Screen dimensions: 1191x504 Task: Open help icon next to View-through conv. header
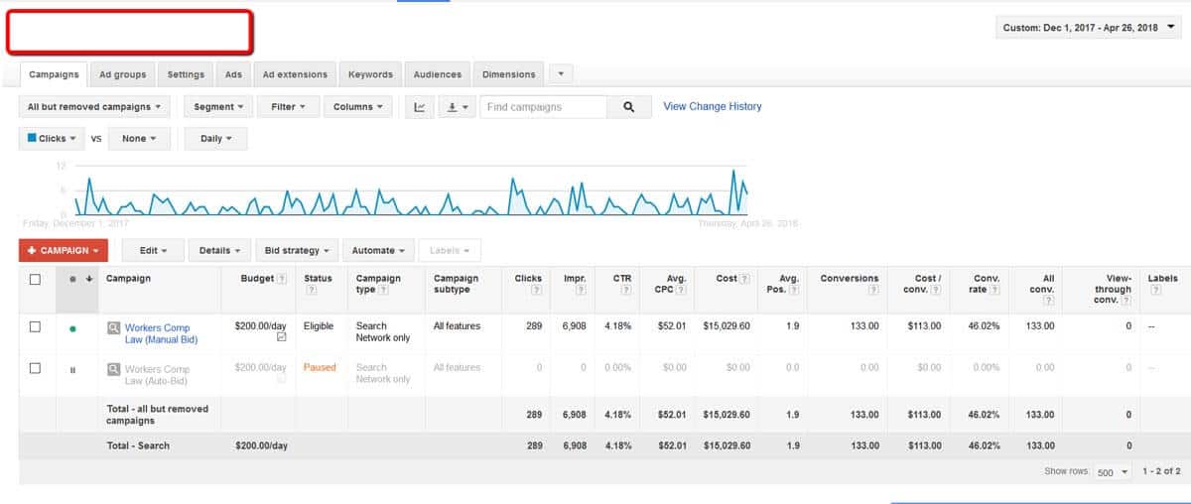tap(1125, 301)
